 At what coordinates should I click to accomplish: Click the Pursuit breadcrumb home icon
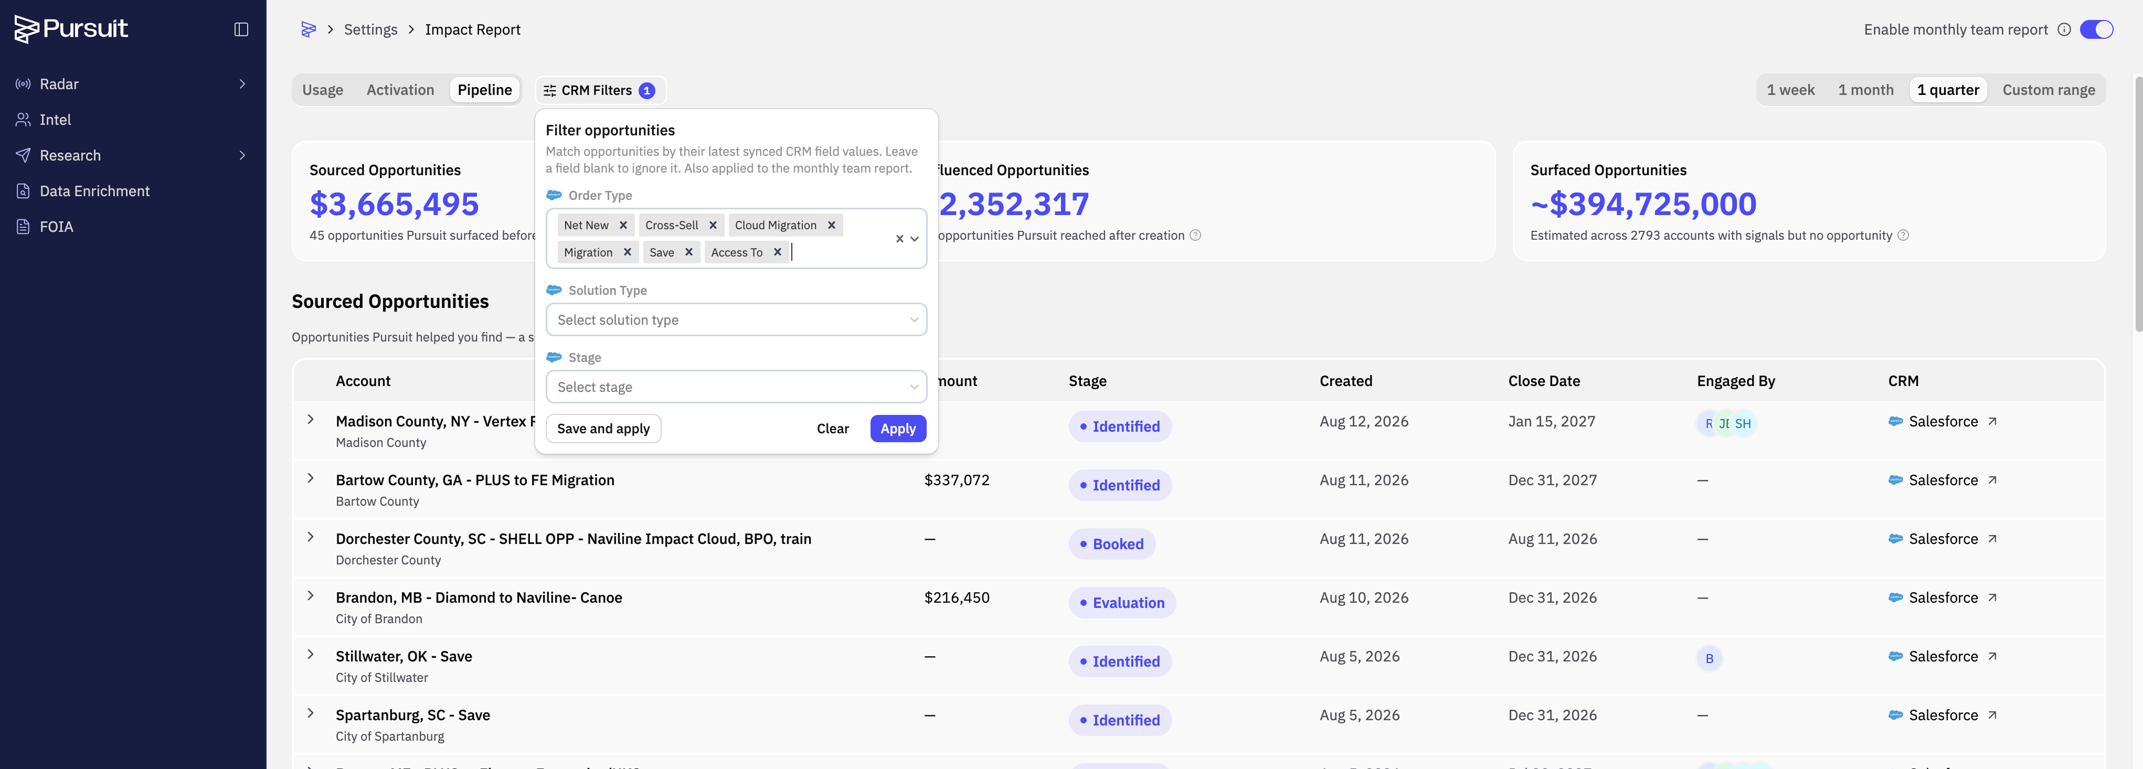(x=308, y=30)
